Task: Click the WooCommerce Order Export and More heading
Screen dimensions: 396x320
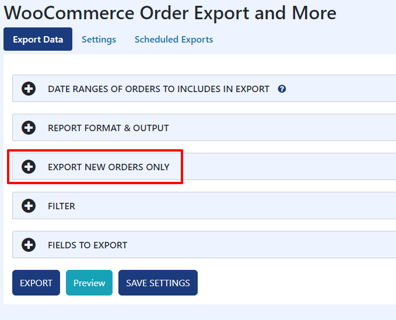Action: click(x=170, y=13)
